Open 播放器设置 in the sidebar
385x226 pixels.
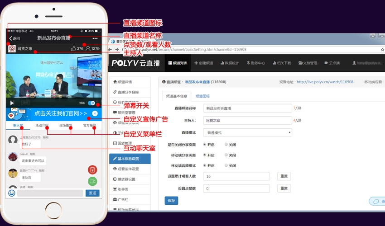click(130, 179)
